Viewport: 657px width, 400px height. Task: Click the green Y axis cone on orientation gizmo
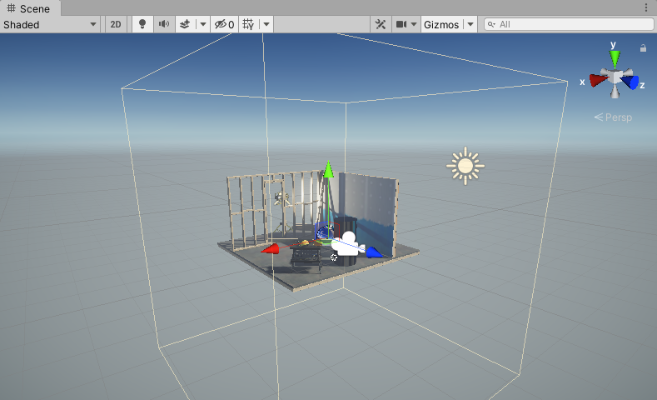coord(615,59)
